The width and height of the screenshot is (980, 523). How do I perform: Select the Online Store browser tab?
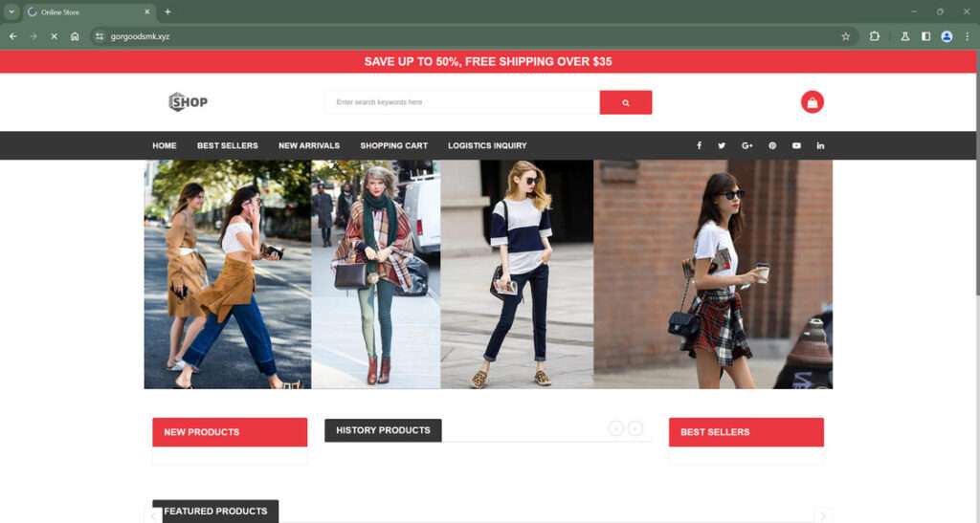(x=89, y=11)
